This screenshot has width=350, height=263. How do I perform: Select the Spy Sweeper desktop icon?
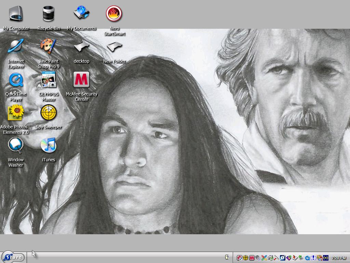(x=49, y=117)
